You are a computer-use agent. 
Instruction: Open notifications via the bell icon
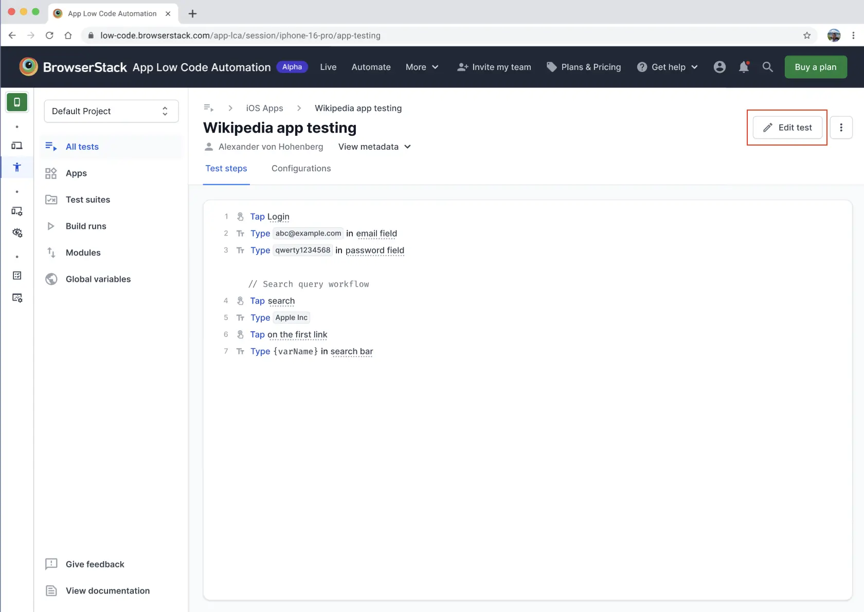click(743, 67)
